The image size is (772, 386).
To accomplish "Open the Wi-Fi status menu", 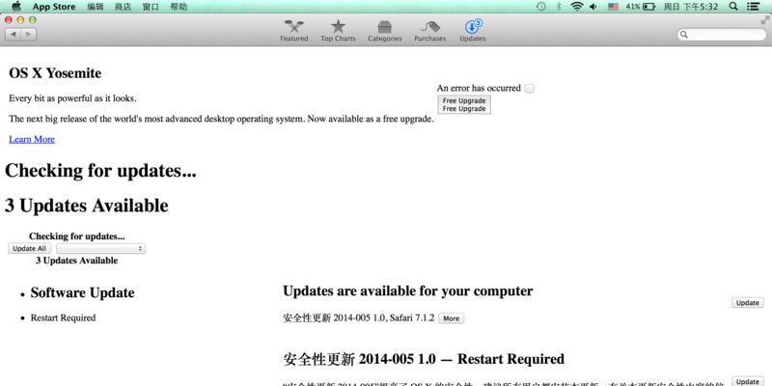I will 576,7.
